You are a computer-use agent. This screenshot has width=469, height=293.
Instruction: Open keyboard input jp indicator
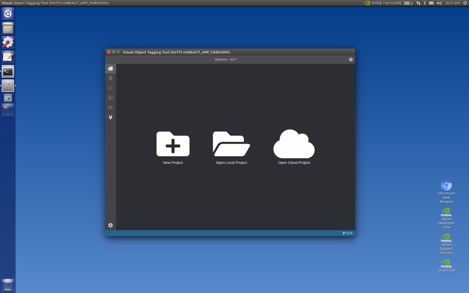(x=409, y=3)
